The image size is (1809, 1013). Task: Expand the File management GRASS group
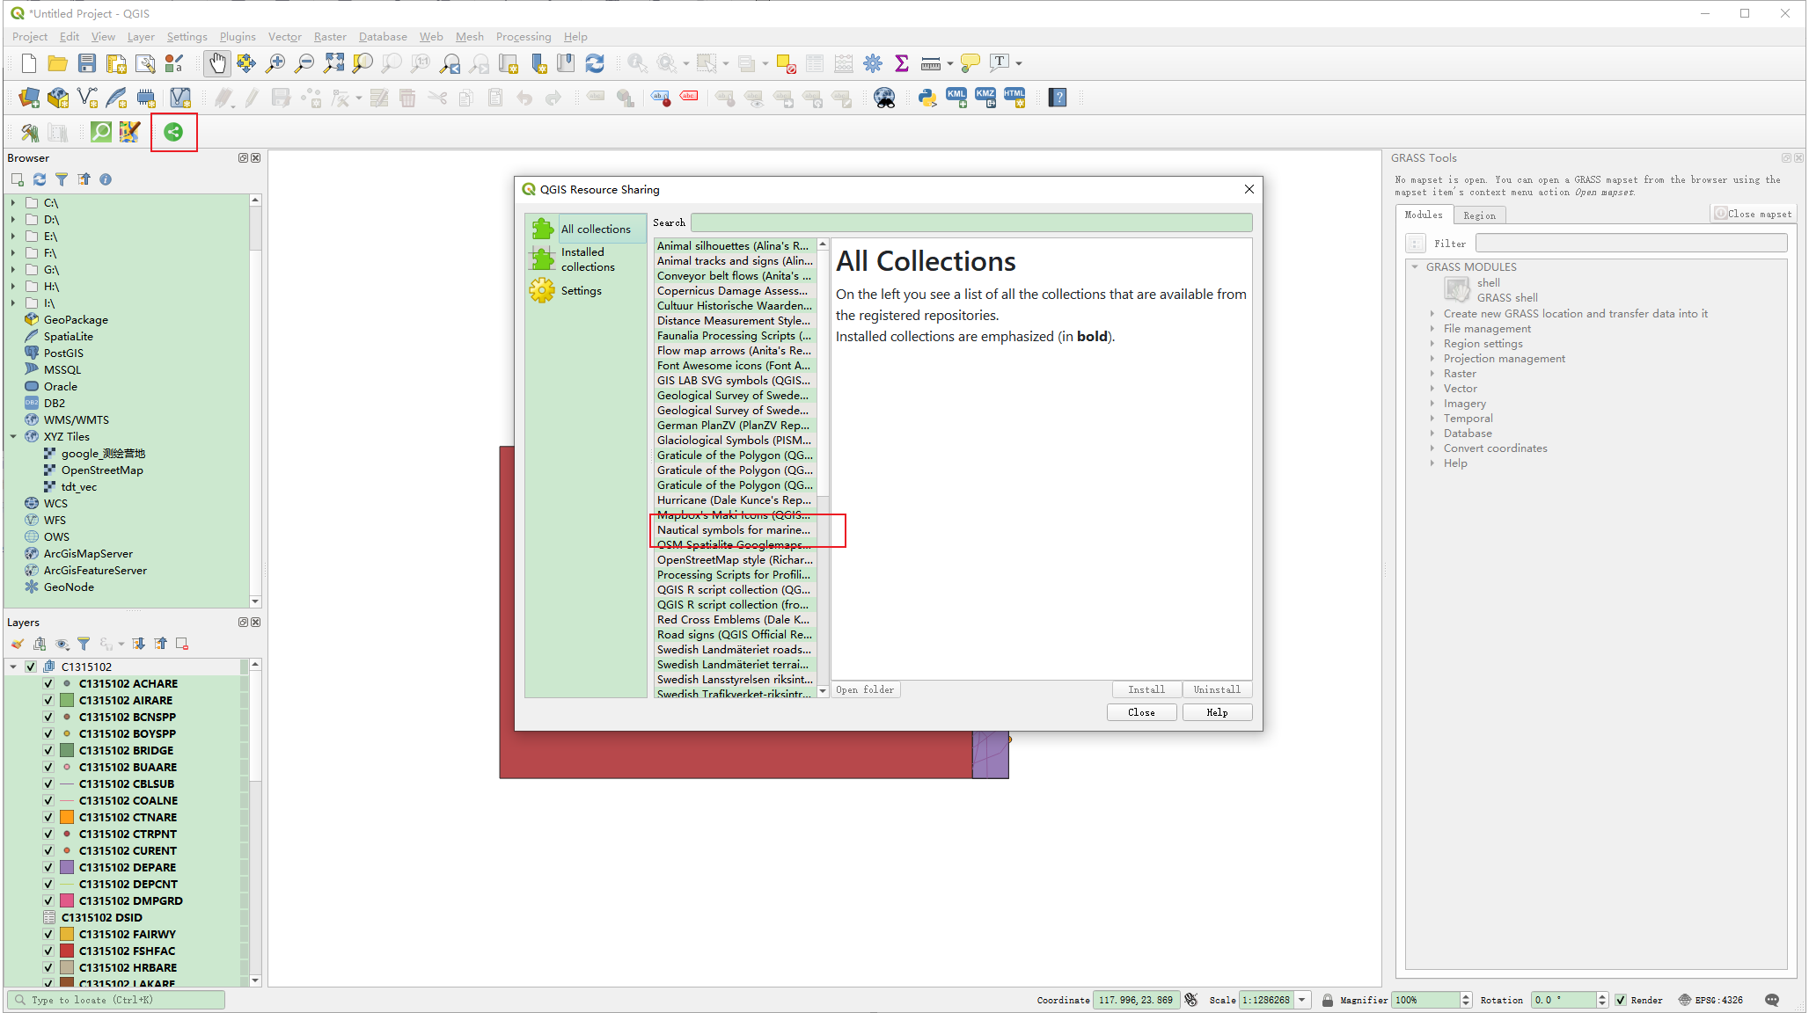point(1432,328)
